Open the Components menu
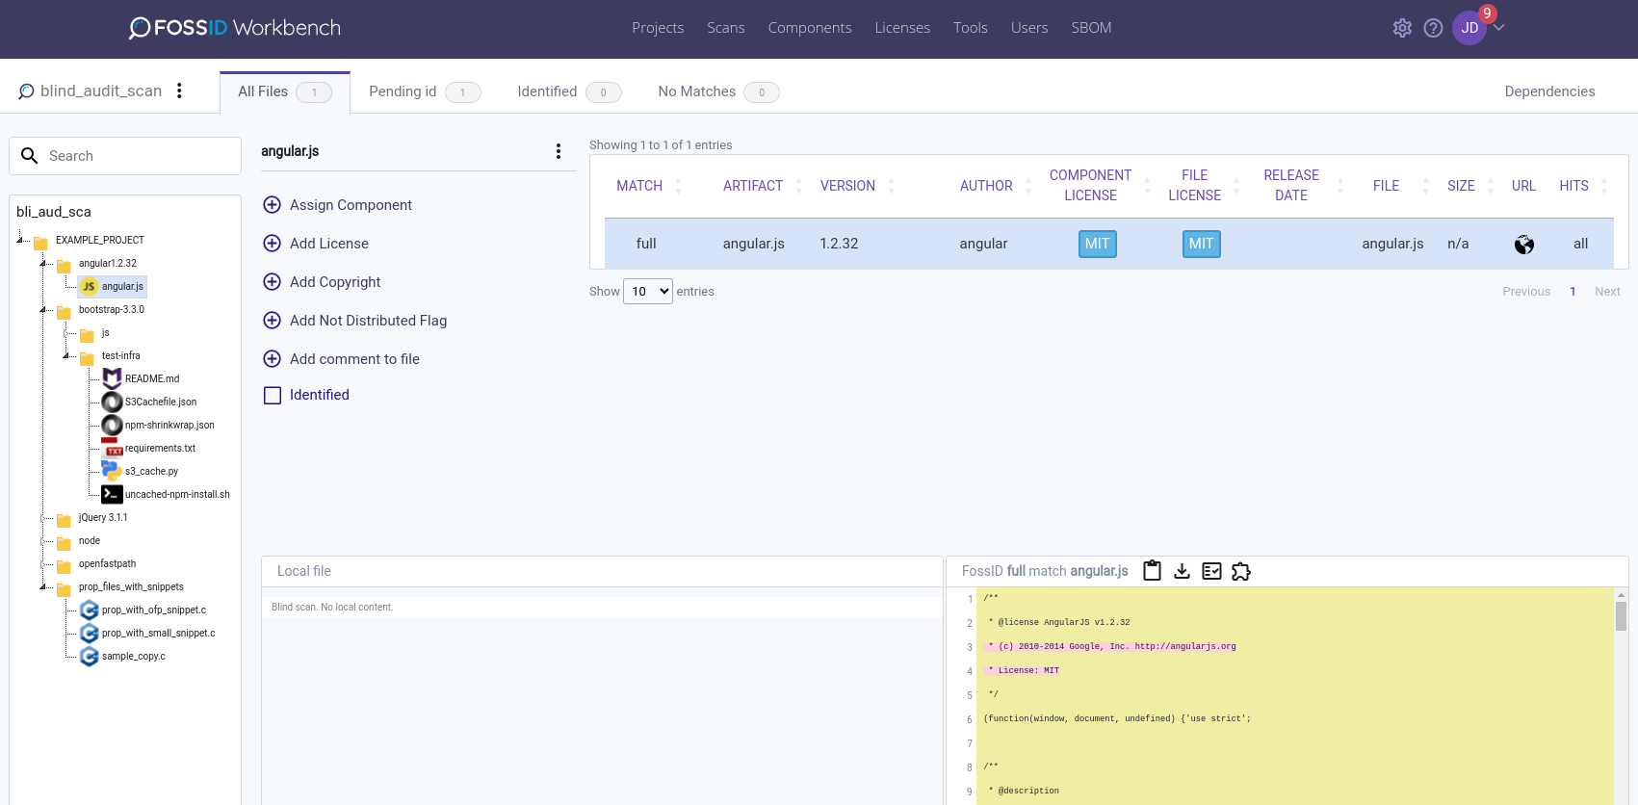The image size is (1638, 805). click(810, 28)
